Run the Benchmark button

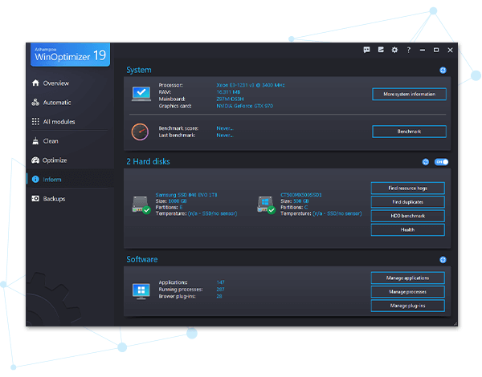point(409,132)
